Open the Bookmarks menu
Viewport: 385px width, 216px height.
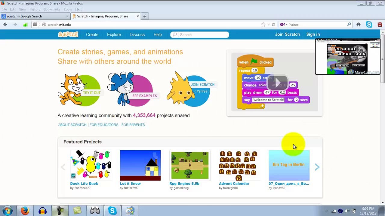pos(52,9)
